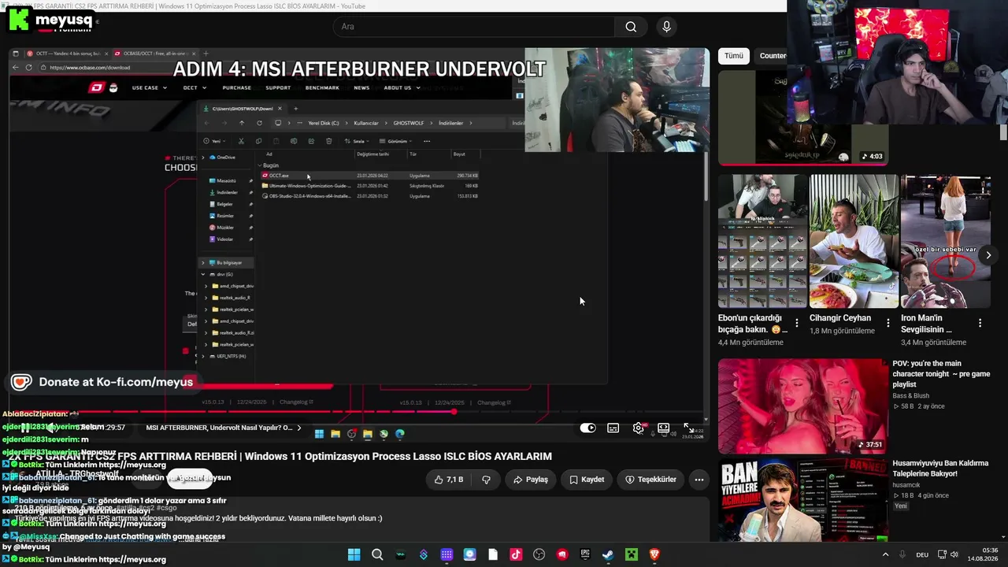
Task: Open Riot Client from the taskbar
Action: 562,554
